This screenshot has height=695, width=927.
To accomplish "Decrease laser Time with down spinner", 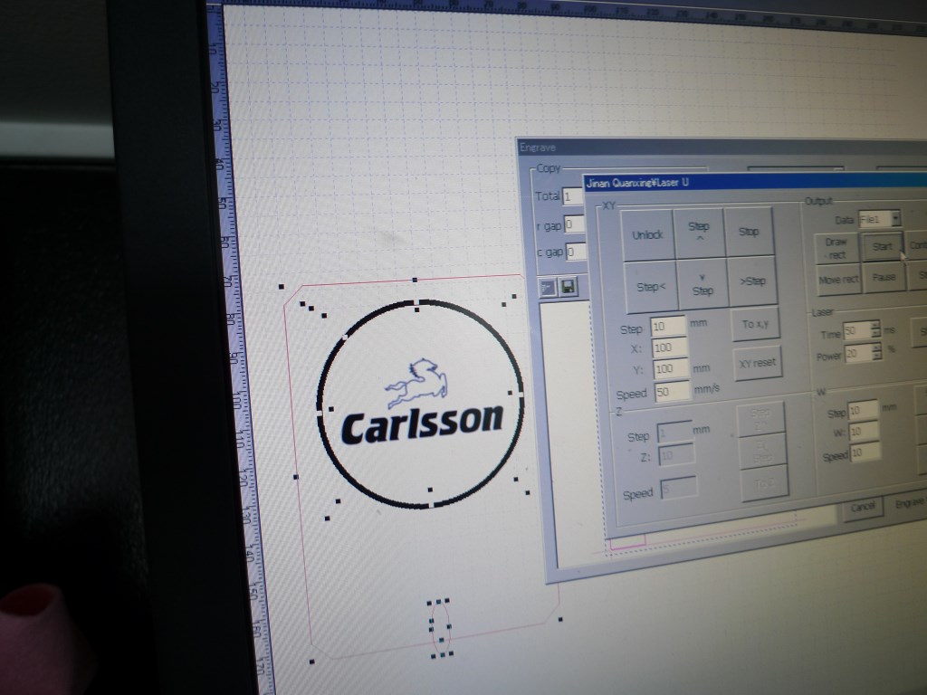I will pos(876,333).
